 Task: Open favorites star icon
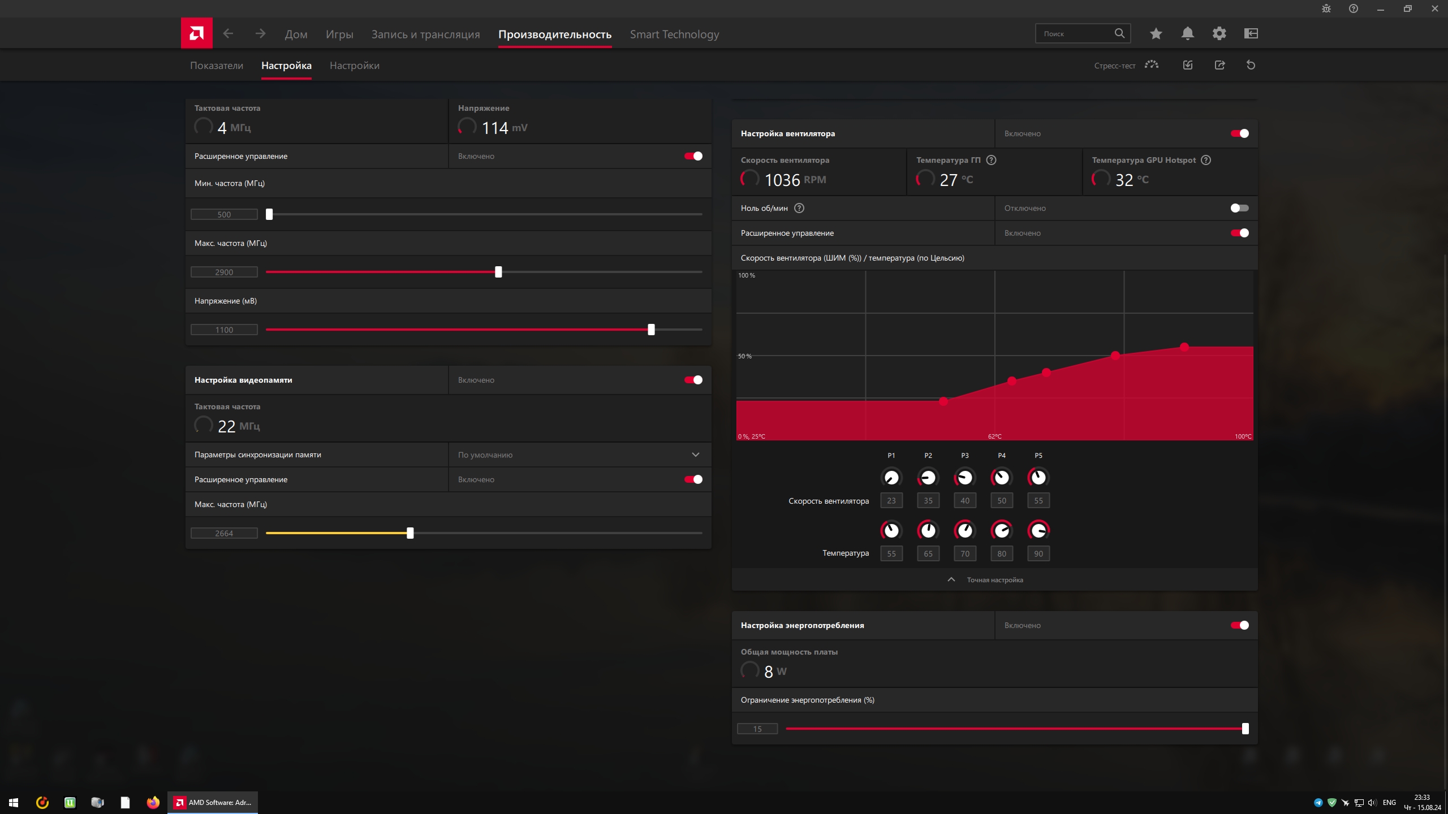pos(1156,33)
